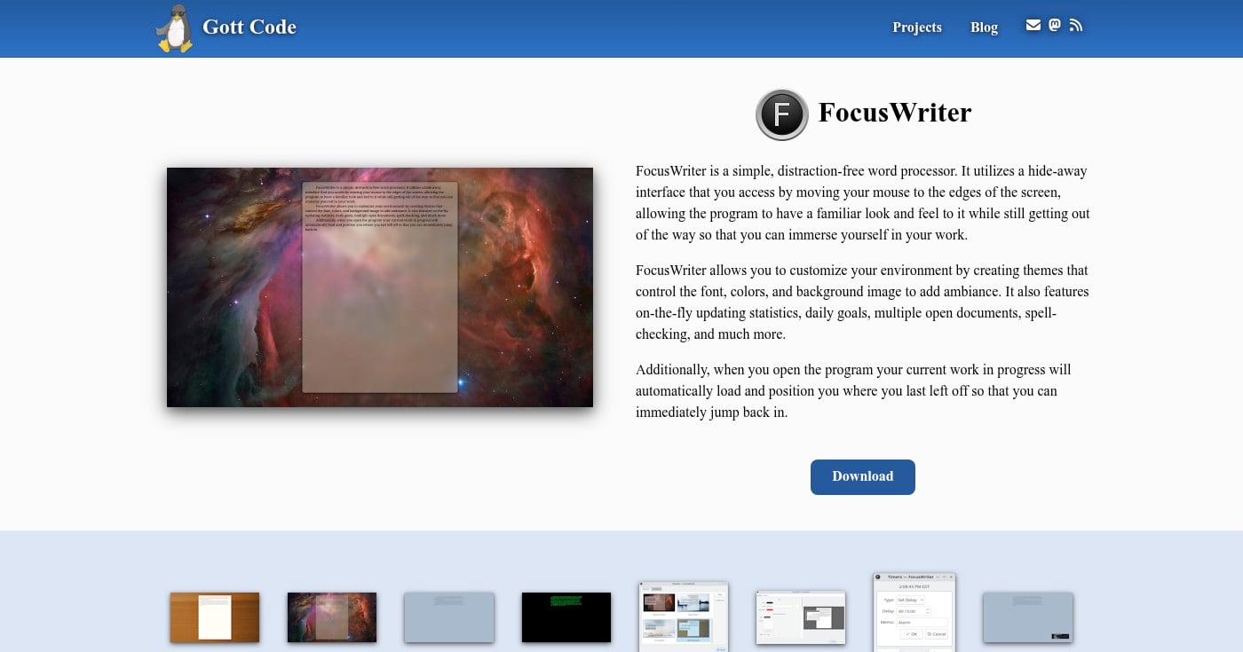Click the paragraph starting 'FocusWriter allows you'

863,302
